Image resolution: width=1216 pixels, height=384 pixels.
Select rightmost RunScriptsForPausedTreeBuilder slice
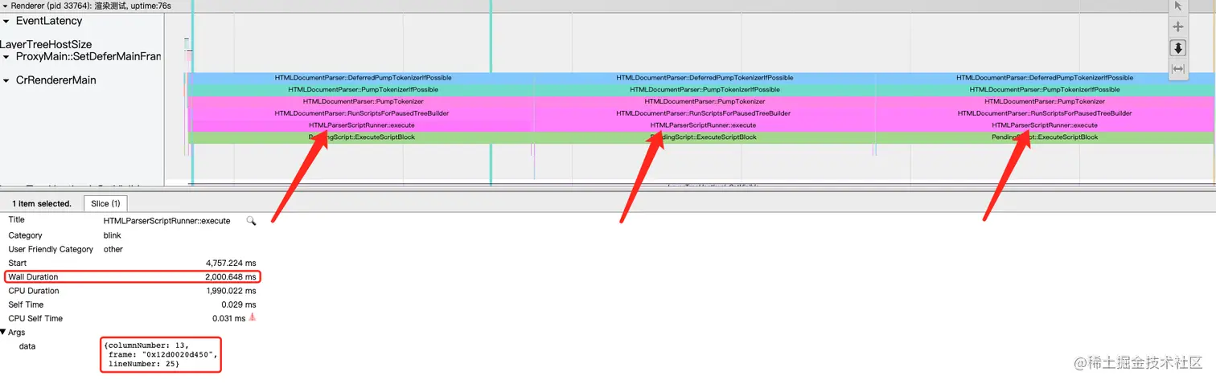1045,113
